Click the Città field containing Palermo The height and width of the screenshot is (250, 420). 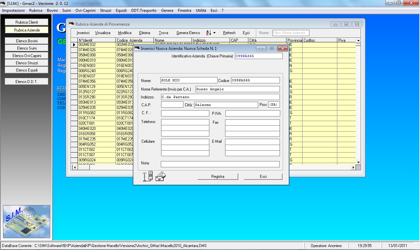coord(226,105)
